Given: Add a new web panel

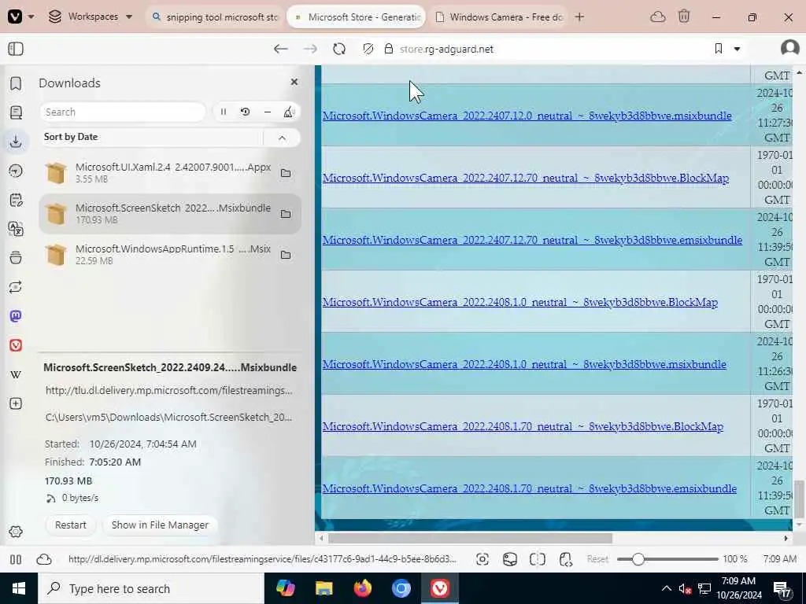Looking at the screenshot, I should click(x=16, y=403).
